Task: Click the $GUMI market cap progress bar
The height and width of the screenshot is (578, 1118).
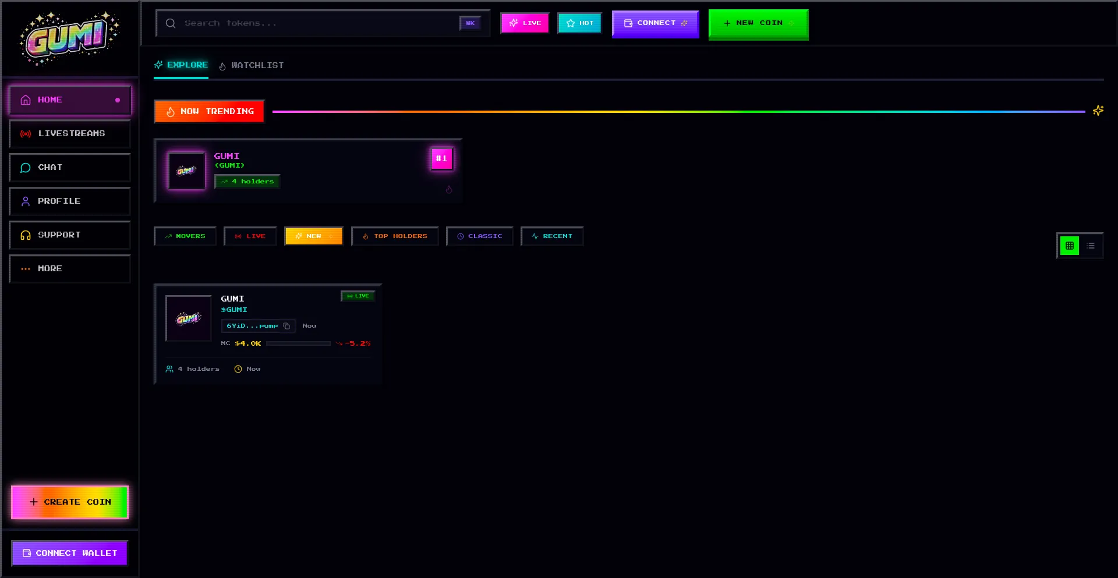Action: click(x=299, y=343)
